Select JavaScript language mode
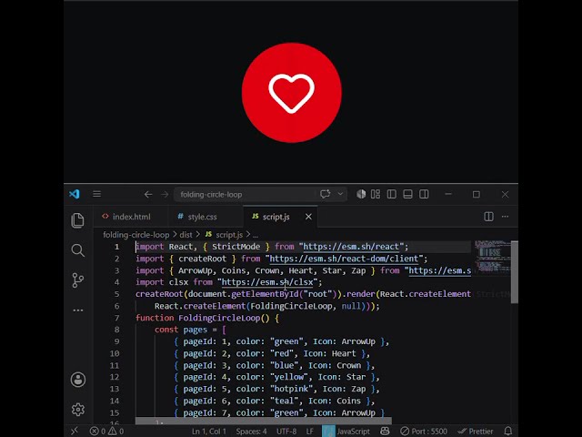The height and width of the screenshot is (437, 582). coord(354,432)
